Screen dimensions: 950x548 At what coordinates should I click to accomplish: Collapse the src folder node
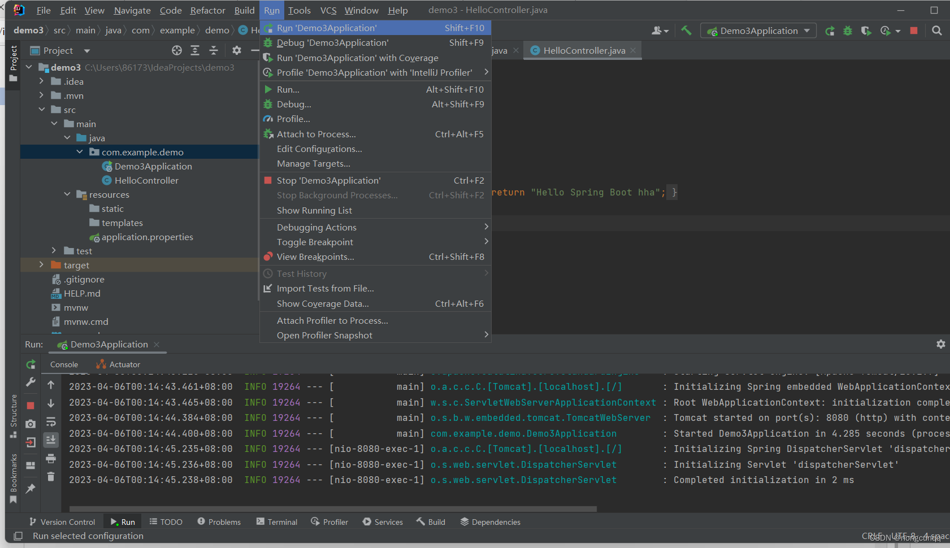[x=42, y=110]
